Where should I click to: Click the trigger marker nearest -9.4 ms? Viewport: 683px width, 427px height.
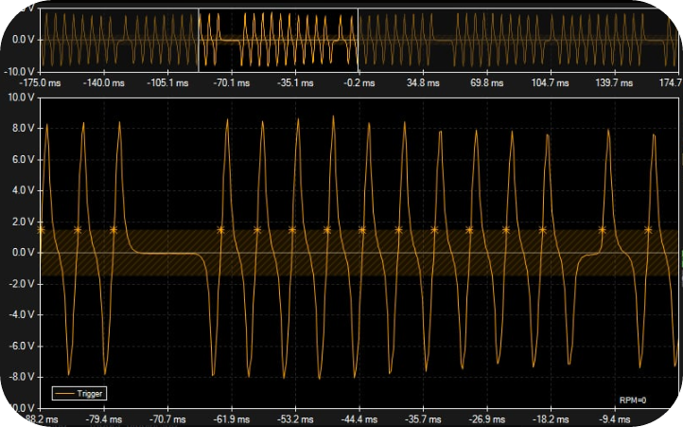[603, 230]
